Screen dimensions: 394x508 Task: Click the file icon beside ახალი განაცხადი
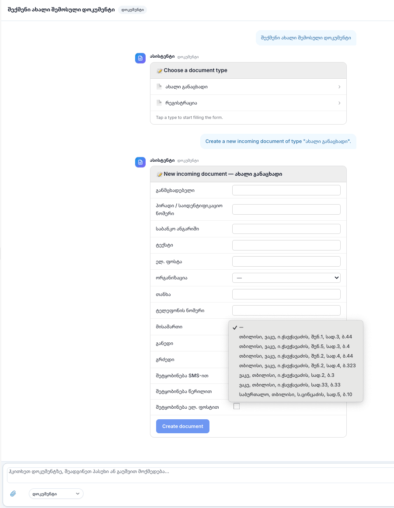[159, 87]
